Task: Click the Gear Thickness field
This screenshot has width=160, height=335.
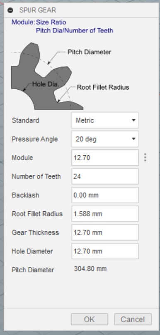Action: point(105,232)
